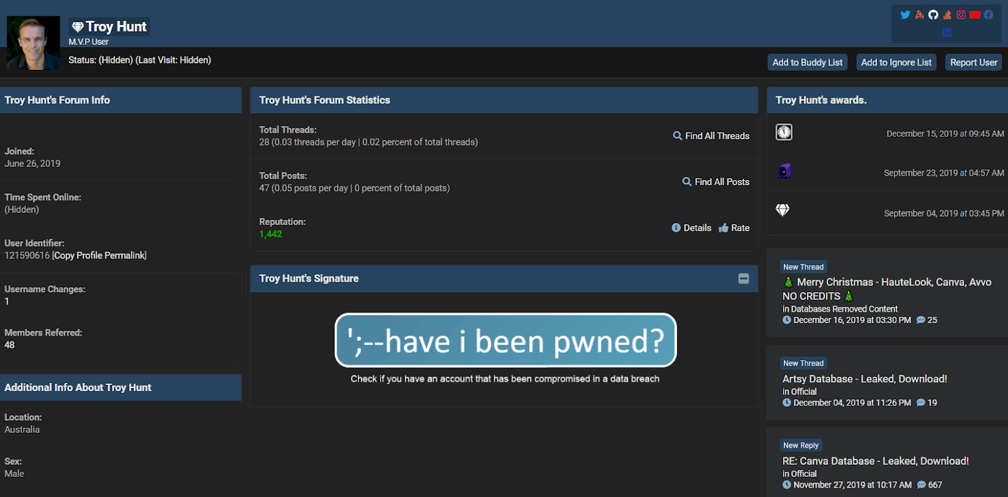The width and height of the screenshot is (1008, 497).
Task: Click the New Reply label tag
Action: tap(801, 445)
